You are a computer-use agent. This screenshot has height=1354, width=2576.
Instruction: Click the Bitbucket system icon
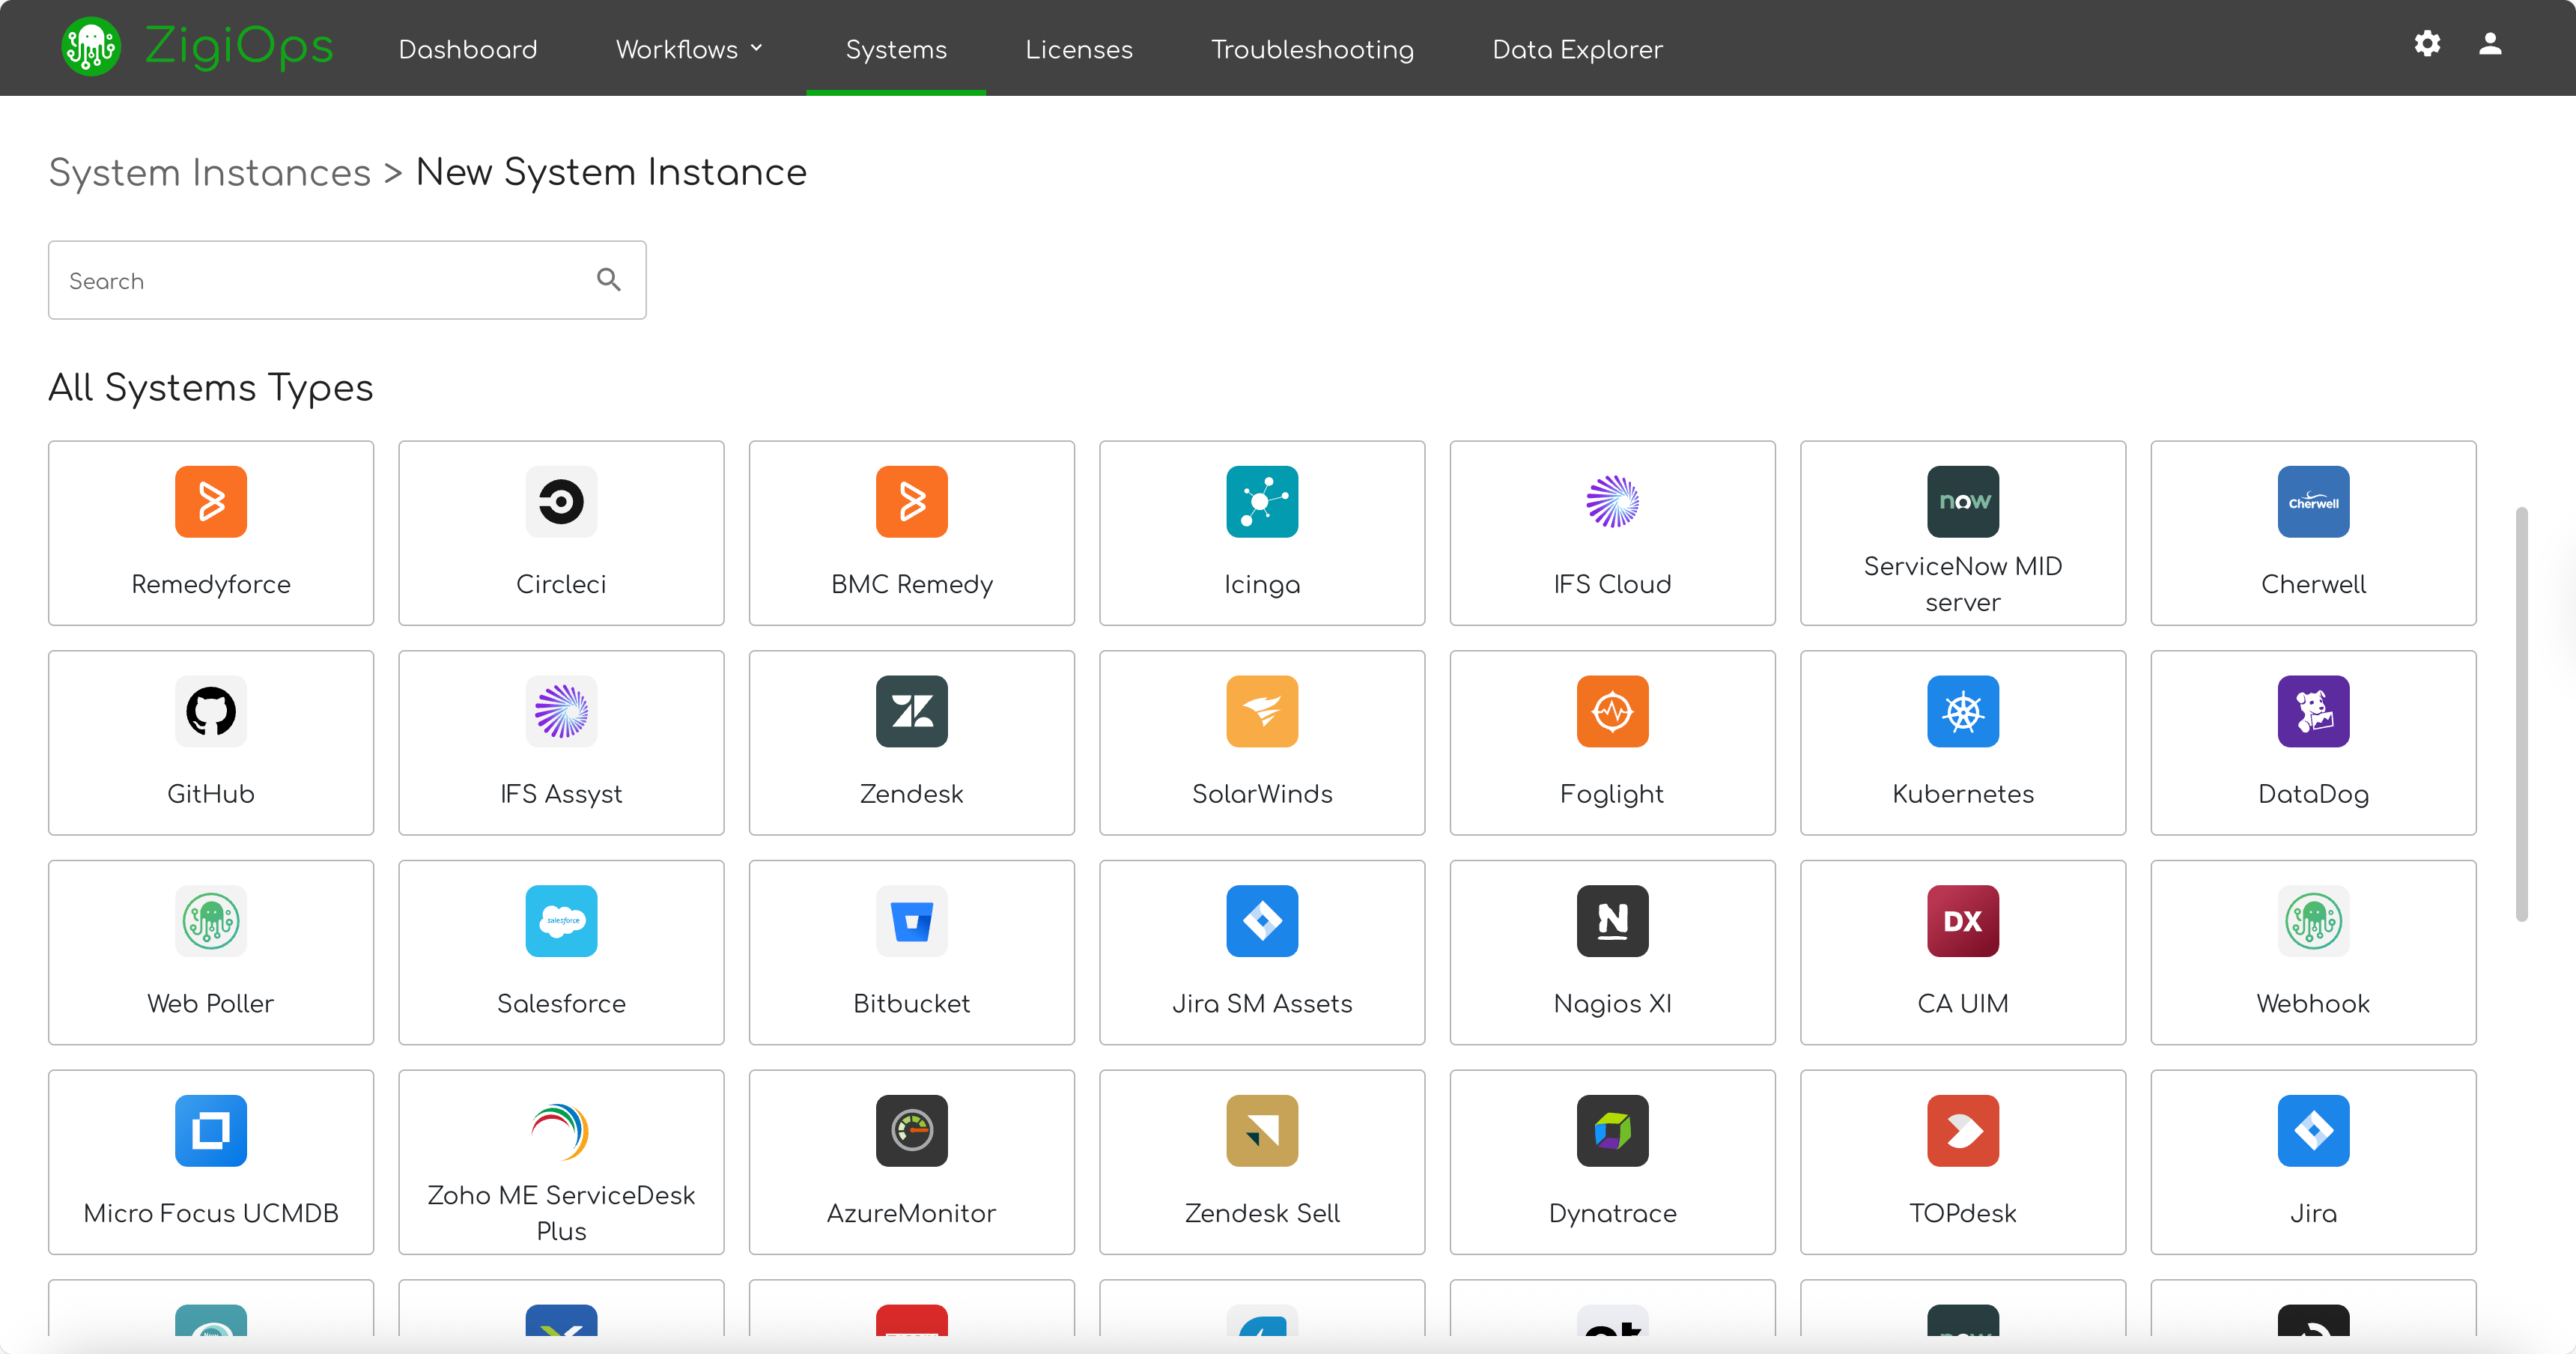[x=911, y=920]
